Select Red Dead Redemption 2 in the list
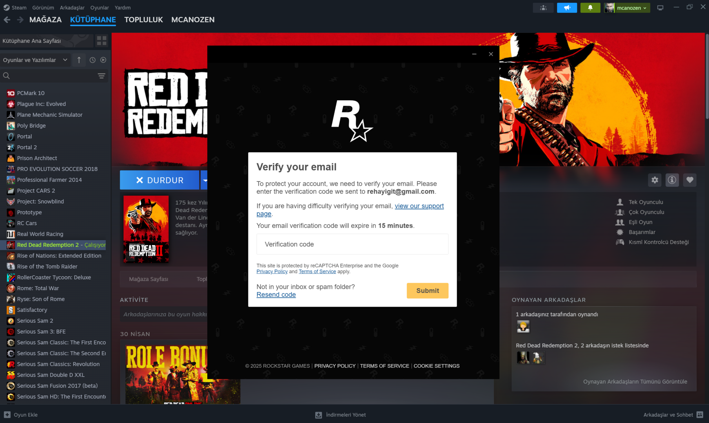 pos(53,245)
